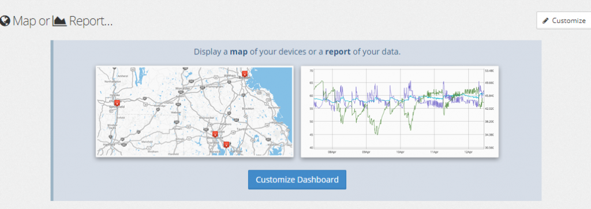The width and height of the screenshot is (591, 209).
Task: Click the area chart icon before Report
Action: click(59, 21)
